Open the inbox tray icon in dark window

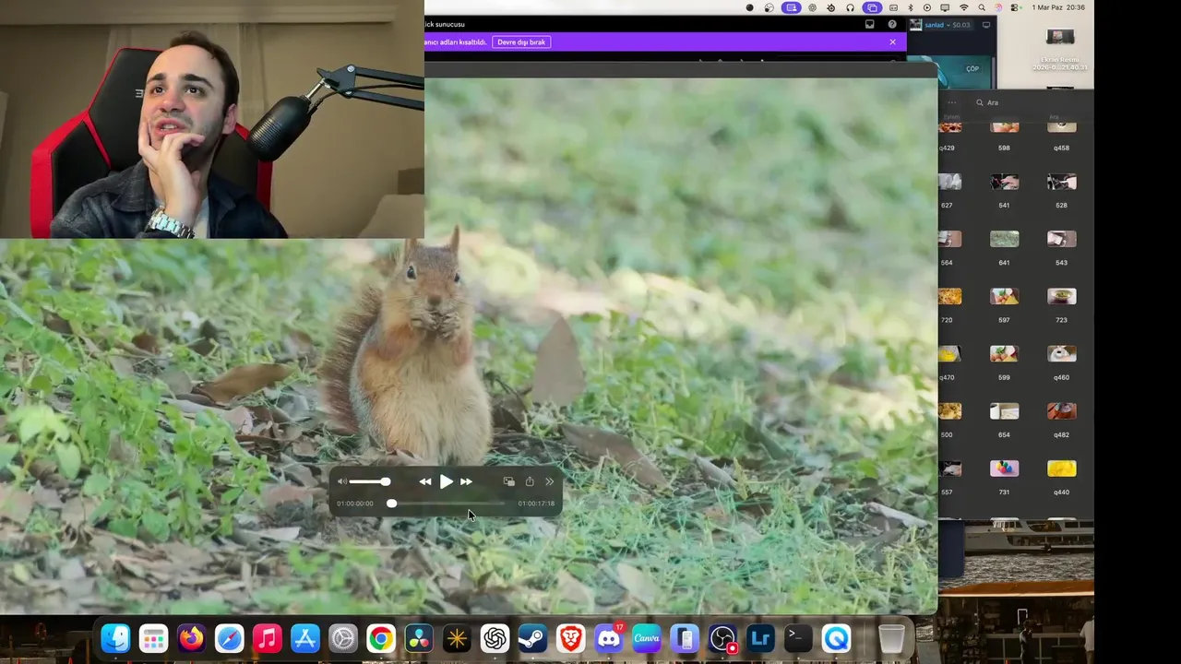point(870,24)
